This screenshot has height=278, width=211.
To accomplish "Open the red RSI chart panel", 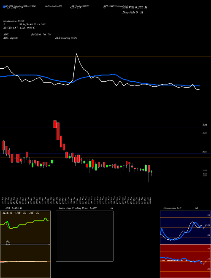I will point(185,261).
